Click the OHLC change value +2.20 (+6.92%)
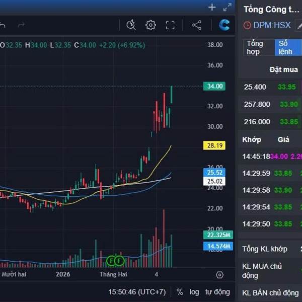The height and width of the screenshot is (302, 302). [122, 45]
